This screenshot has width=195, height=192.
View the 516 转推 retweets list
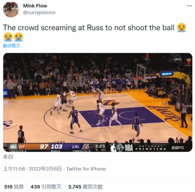tap(14, 187)
